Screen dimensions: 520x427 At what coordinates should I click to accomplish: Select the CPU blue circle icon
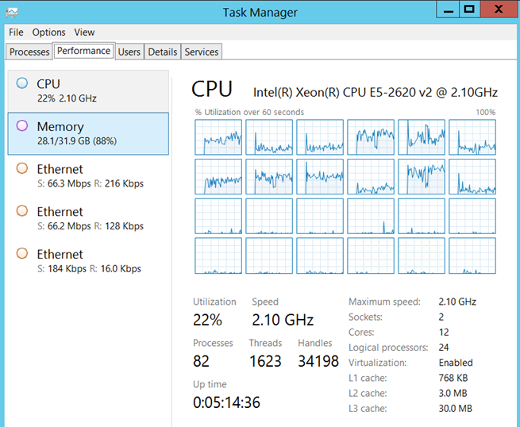22,83
